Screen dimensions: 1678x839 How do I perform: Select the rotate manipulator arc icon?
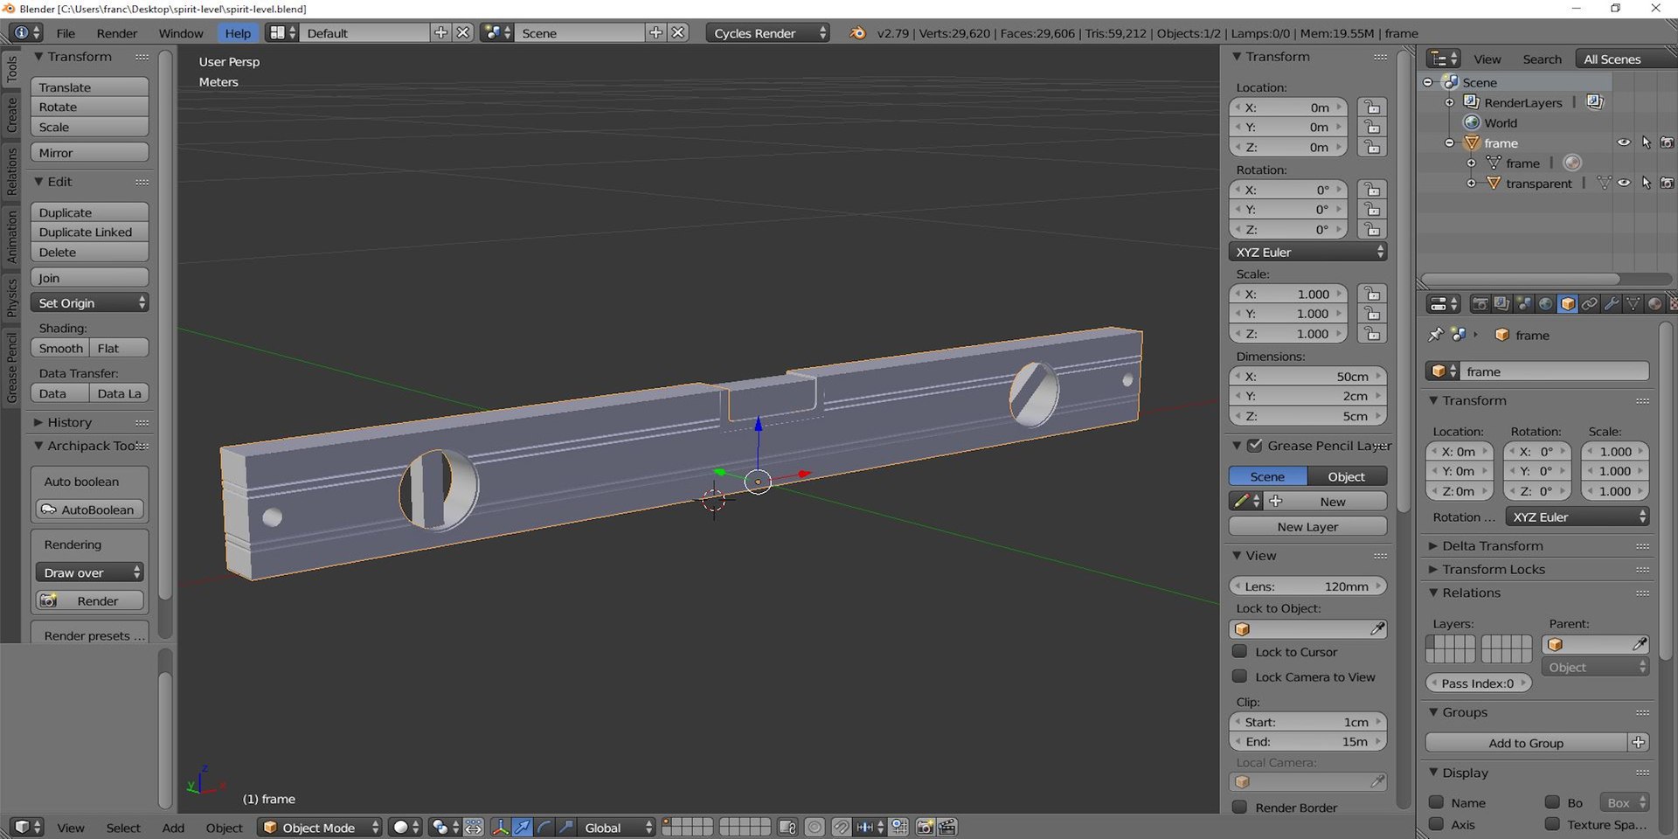pyautogui.click(x=544, y=827)
